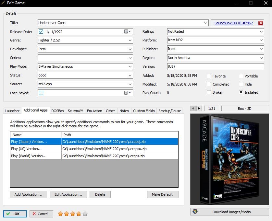Click Download Images/Media button
The width and height of the screenshot is (272, 221).
pos(229,212)
